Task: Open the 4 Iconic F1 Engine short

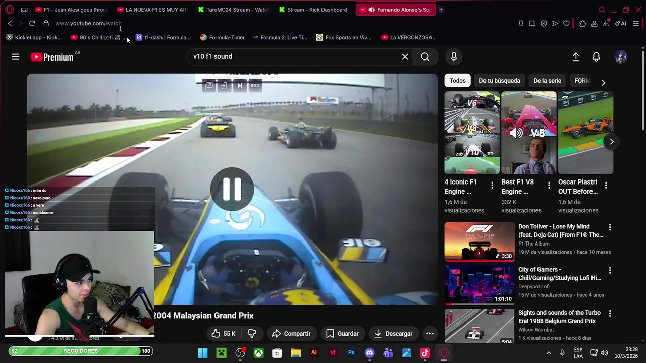Action: click(472, 133)
